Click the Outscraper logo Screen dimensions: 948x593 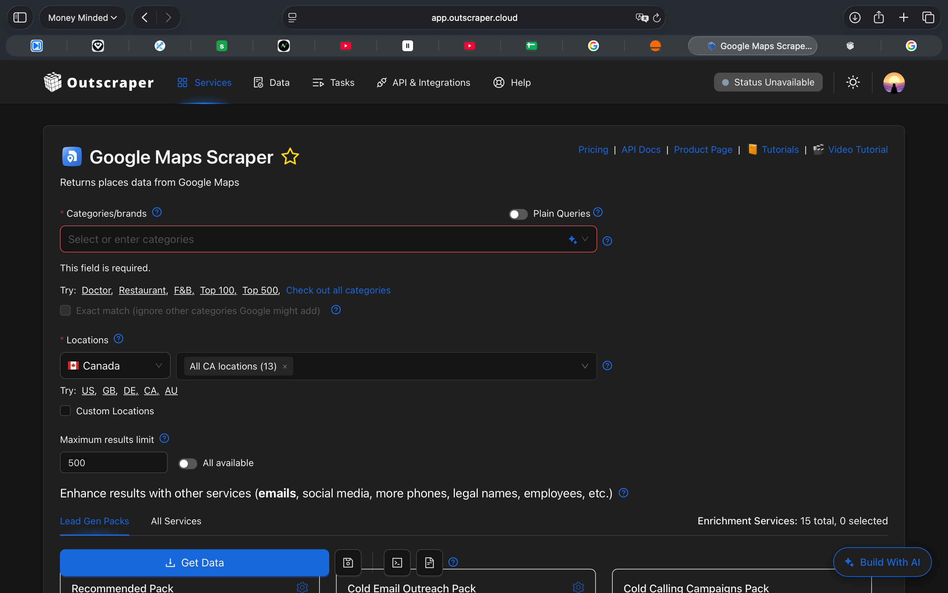point(98,82)
